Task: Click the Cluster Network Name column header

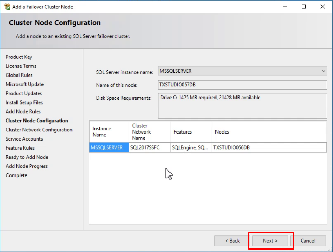Action: 150,132
